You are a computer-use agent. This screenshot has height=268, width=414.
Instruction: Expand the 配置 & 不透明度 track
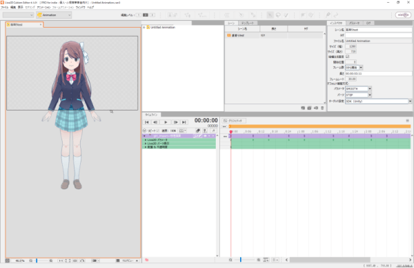(x=146, y=146)
